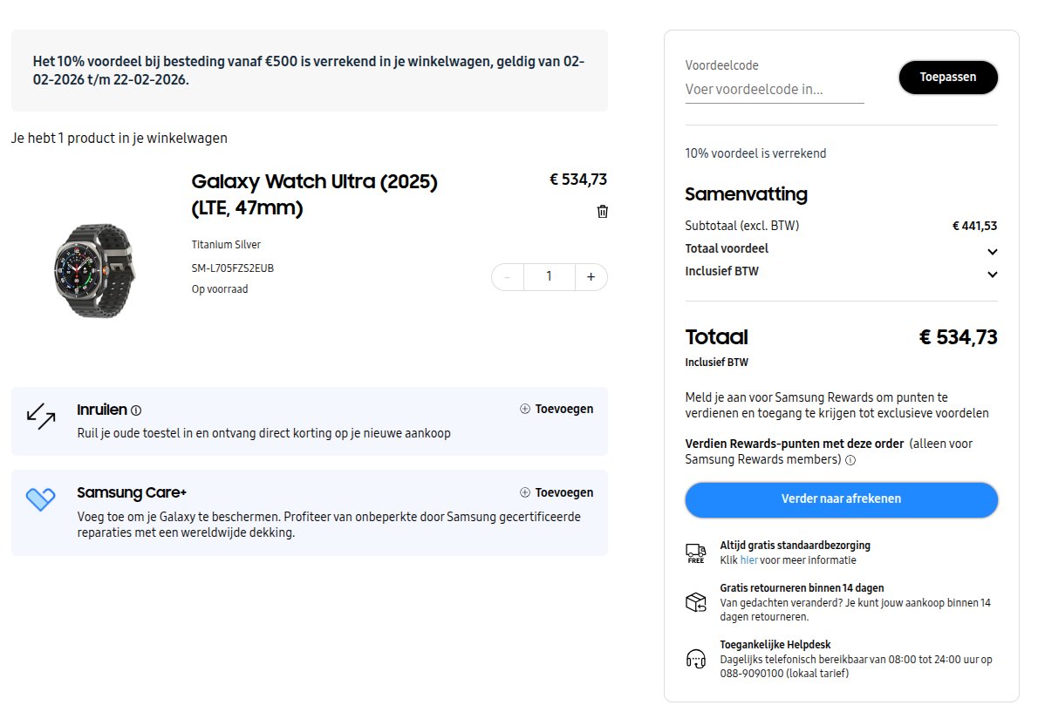This screenshot has height=712, width=1038.
Task: Click the Samenvatting heading
Action: coord(746,194)
